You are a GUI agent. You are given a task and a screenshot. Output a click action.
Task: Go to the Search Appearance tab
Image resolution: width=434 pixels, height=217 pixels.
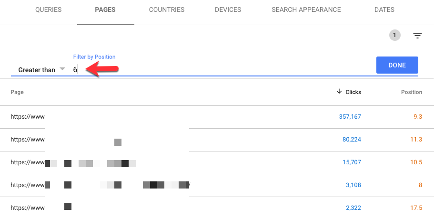coord(306,9)
